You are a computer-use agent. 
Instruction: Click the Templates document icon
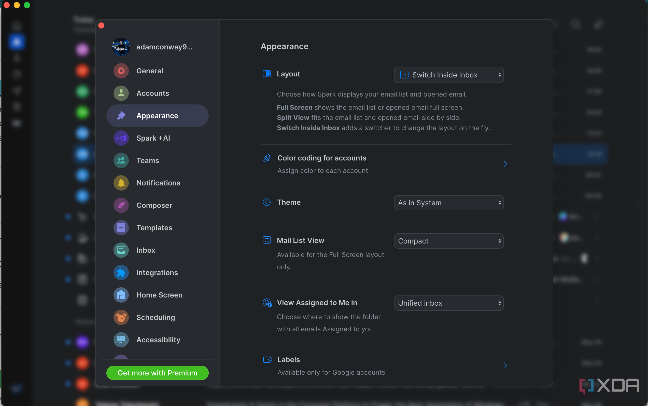click(121, 228)
